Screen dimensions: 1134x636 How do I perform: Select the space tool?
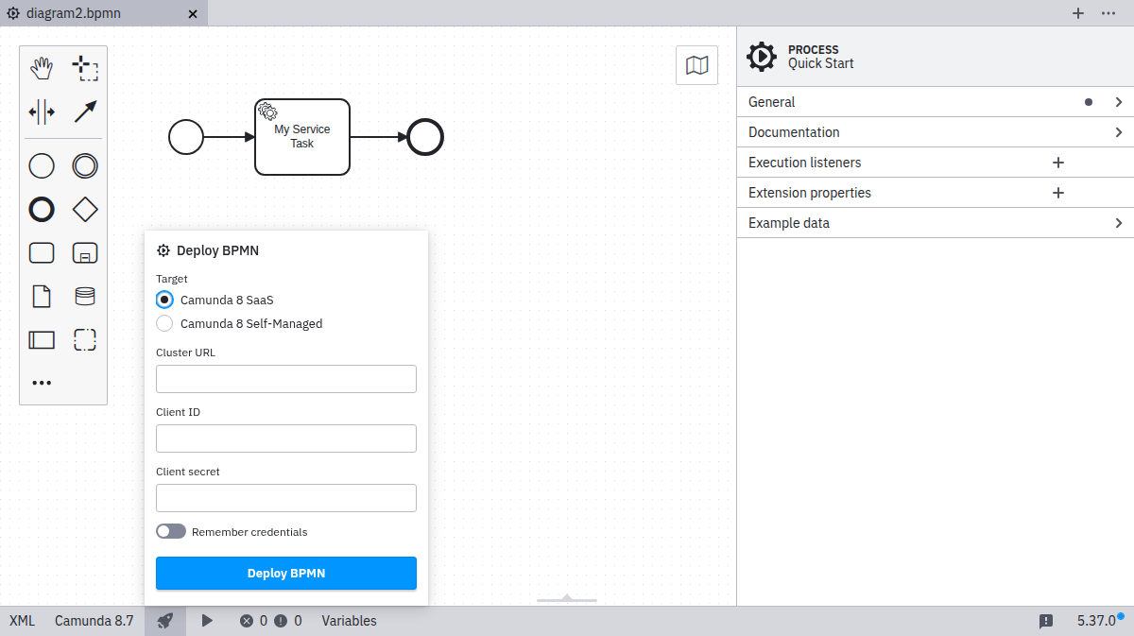click(x=42, y=112)
